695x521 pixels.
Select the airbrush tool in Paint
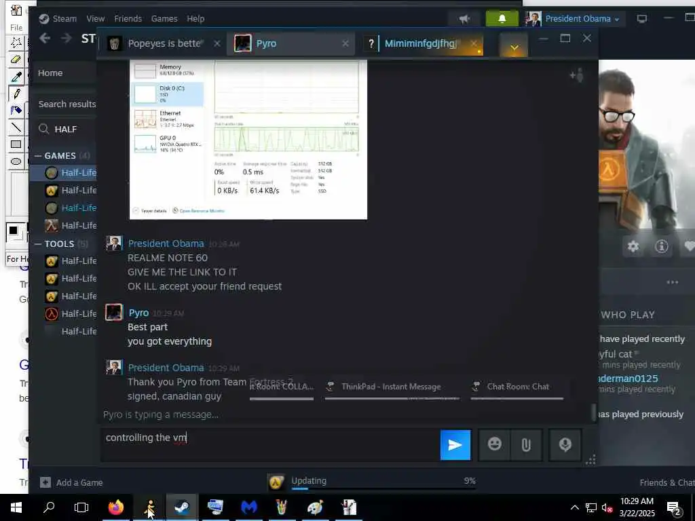pos(16,111)
